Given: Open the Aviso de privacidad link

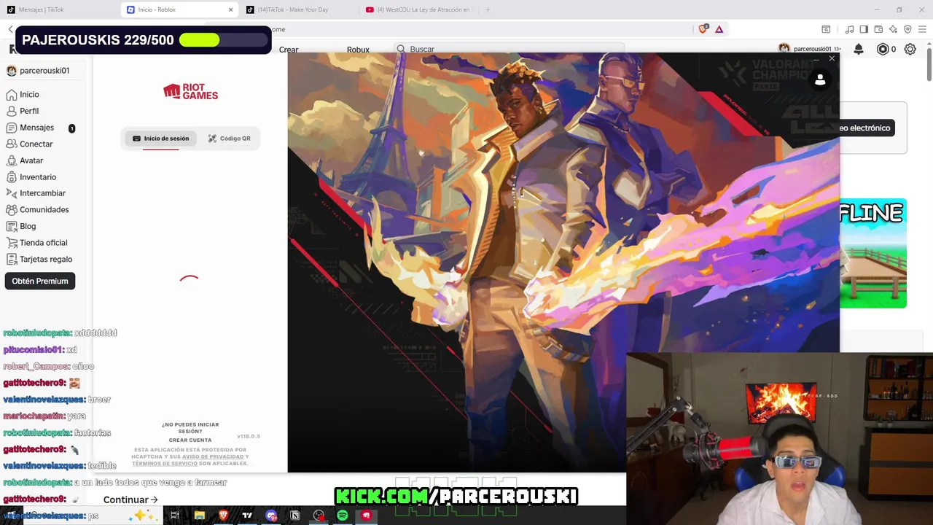Looking at the screenshot, I should coord(214,457).
